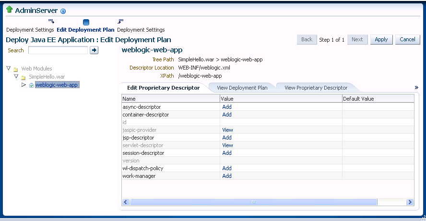Click the session-descriptor name cell

pyautogui.click(x=171, y=153)
